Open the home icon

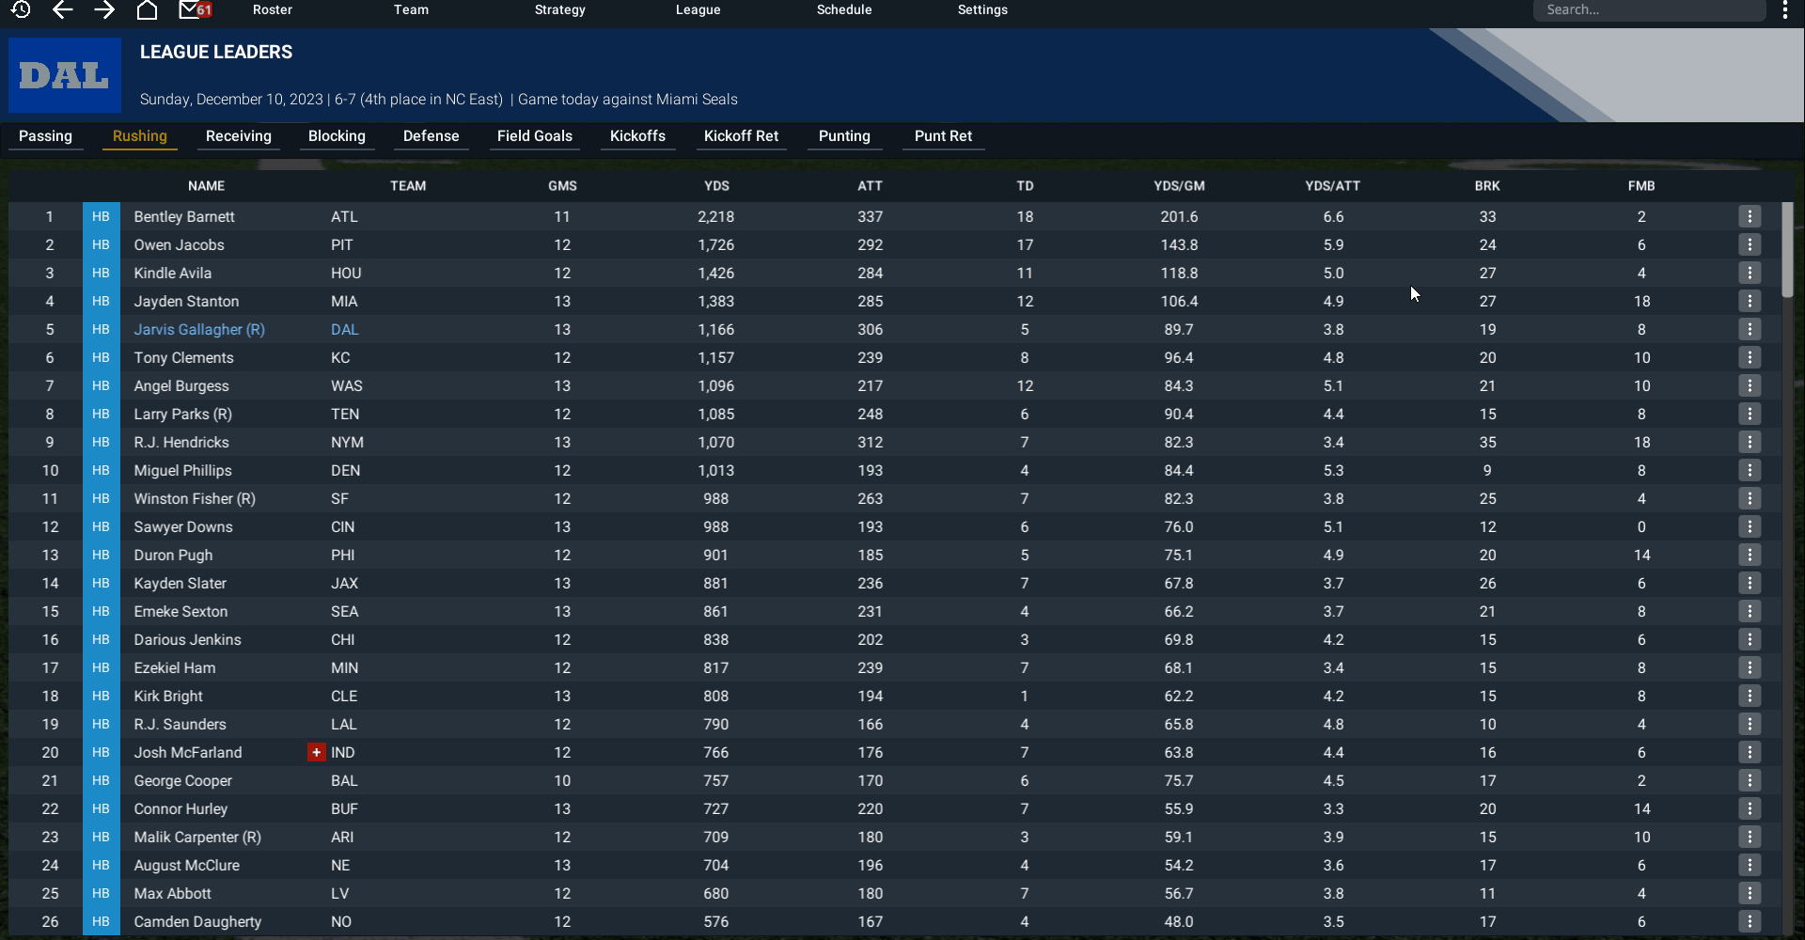click(147, 9)
